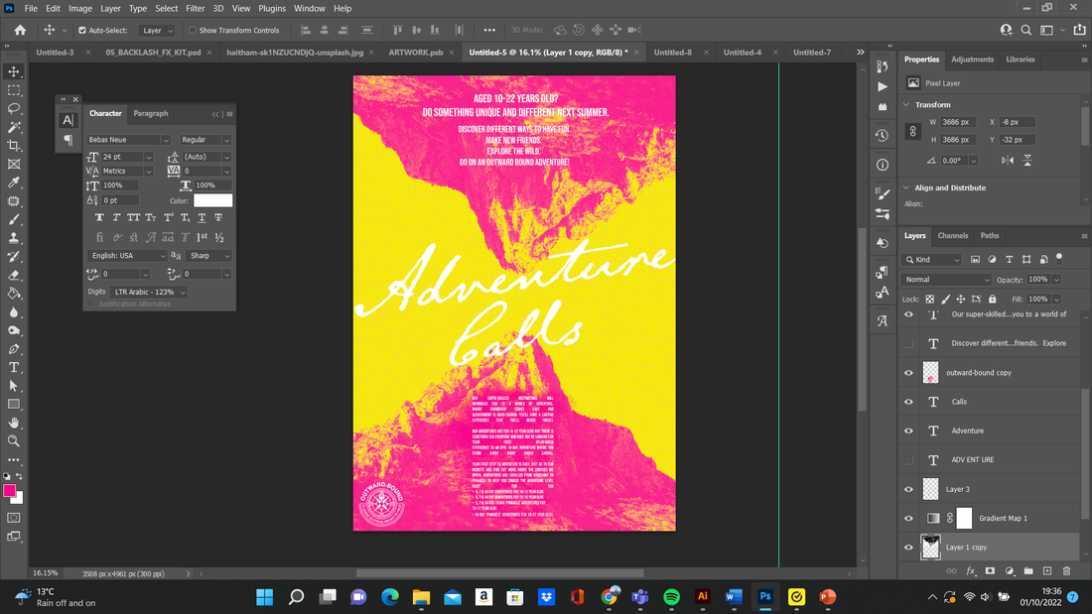The image size is (1092, 614).
Task: Click the three-dot more options button
Action: (489, 31)
